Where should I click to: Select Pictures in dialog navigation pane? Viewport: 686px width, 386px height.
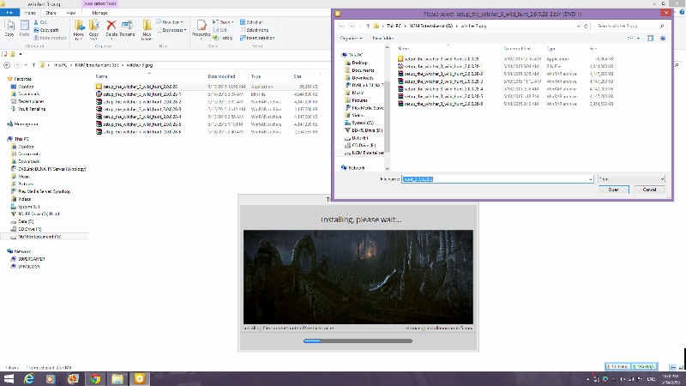point(359,100)
